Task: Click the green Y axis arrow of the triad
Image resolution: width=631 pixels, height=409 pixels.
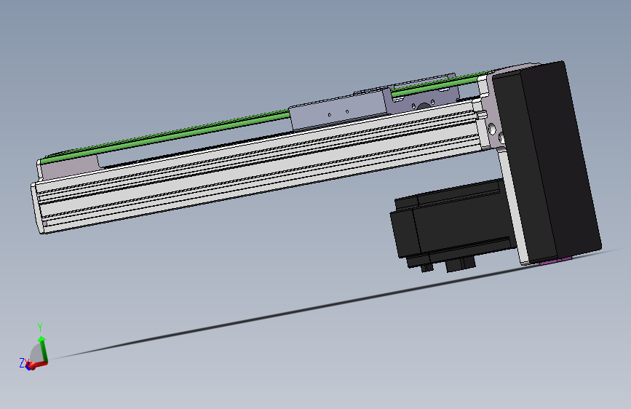Action: pyautogui.click(x=42, y=349)
